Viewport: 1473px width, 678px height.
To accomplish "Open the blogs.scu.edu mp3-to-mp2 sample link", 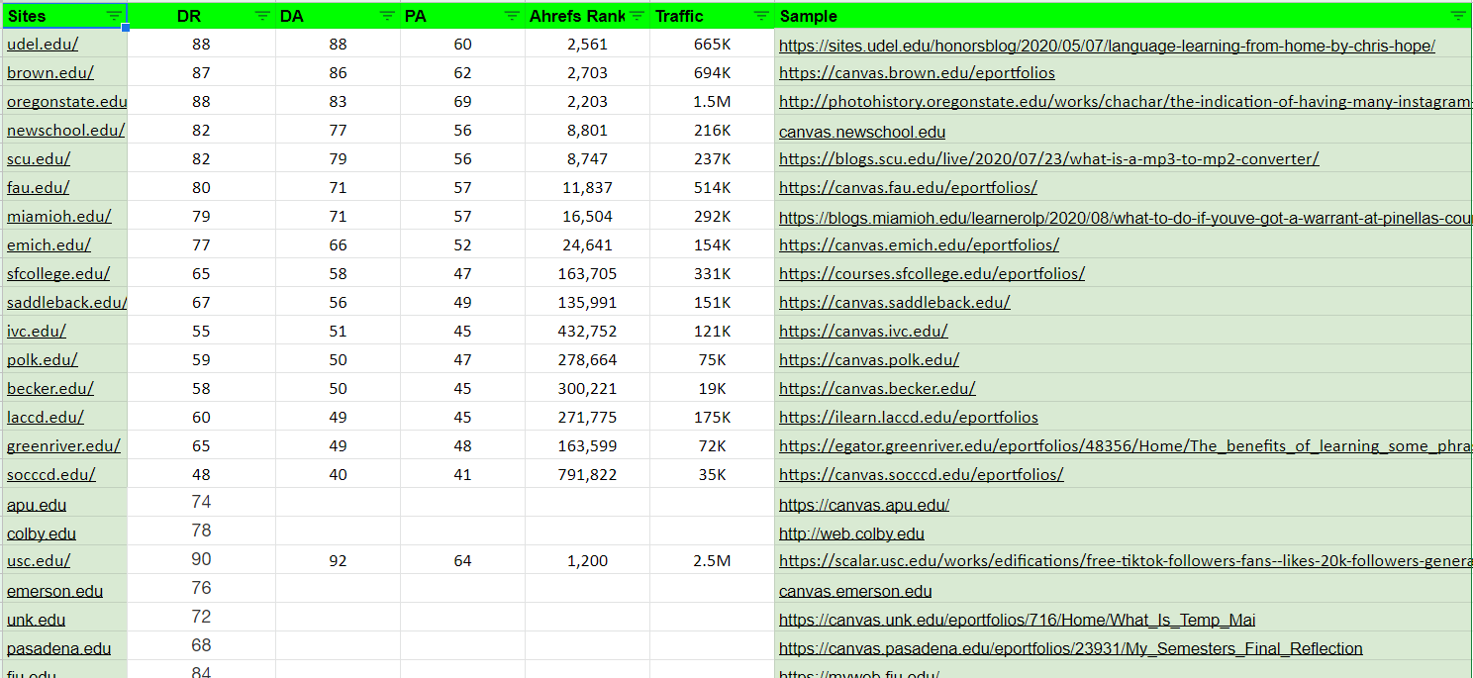I will tap(1048, 159).
